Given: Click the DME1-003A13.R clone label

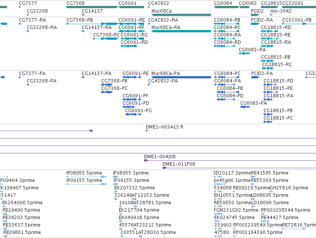Looking at the screenshot, I should click(164, 127).
